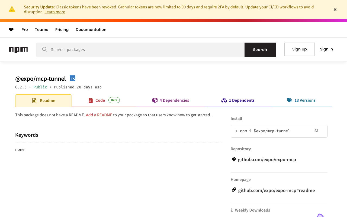Dismiss the security update banner
This screenshot has height=217, width=347.
335,9
